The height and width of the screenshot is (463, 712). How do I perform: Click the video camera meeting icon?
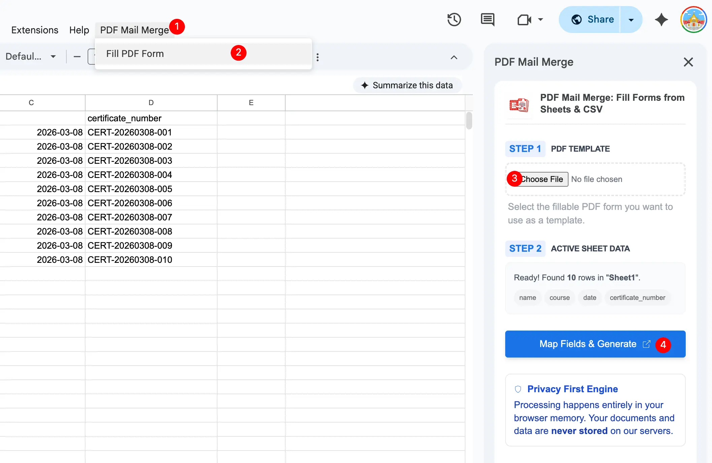(x=524, y=20)
